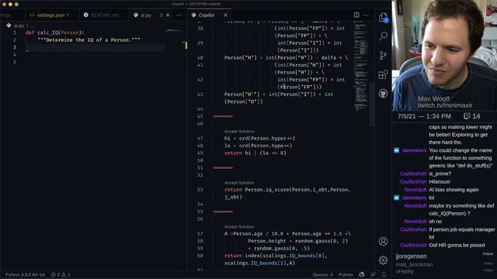497x279 pixels.
Task: Click darmokerx username on the do_stuff message
Action: [414, 150]
